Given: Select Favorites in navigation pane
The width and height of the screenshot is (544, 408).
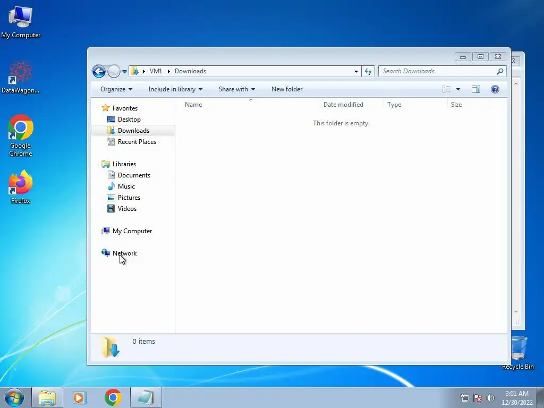Looking at the screenshot, I should click(x=125, y=108).
